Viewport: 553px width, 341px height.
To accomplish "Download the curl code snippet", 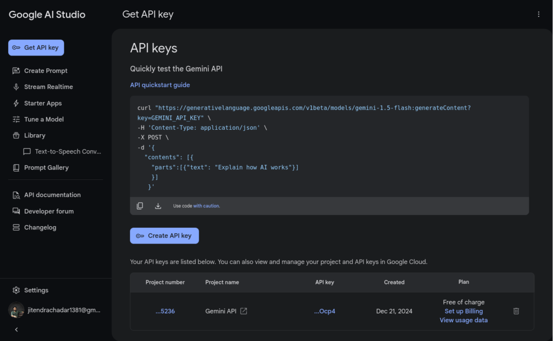I will click(x=158, y=206).
